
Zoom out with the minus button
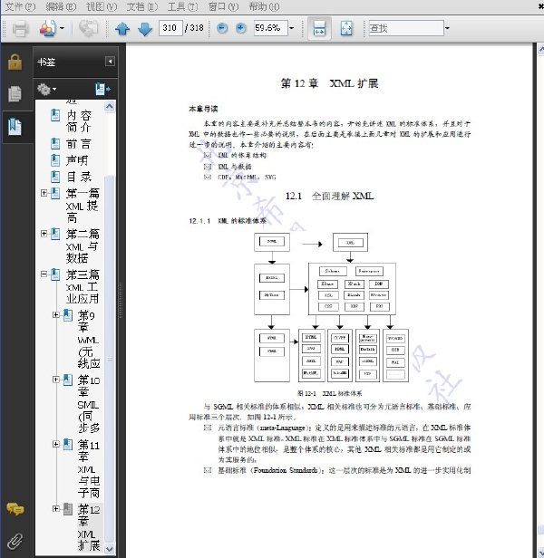coord(222,28)
